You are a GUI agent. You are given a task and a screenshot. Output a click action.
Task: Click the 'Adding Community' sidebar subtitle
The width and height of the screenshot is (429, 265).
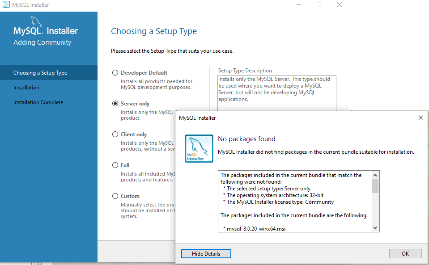(42, 42)
